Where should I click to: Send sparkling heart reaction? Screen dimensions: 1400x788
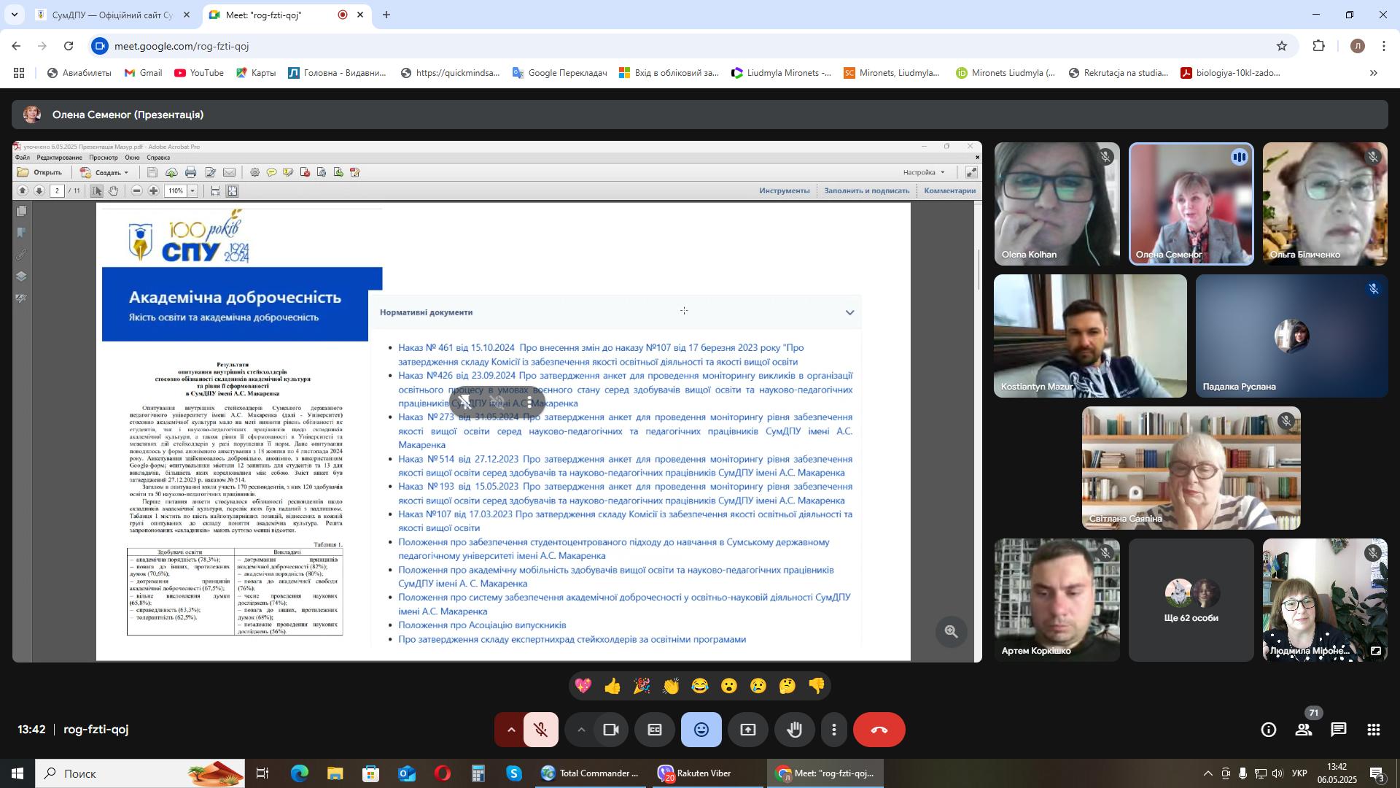(583, 686)
